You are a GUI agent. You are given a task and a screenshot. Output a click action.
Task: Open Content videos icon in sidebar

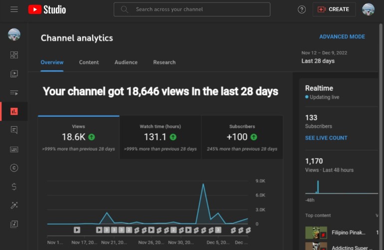click(x=14, y=73)
